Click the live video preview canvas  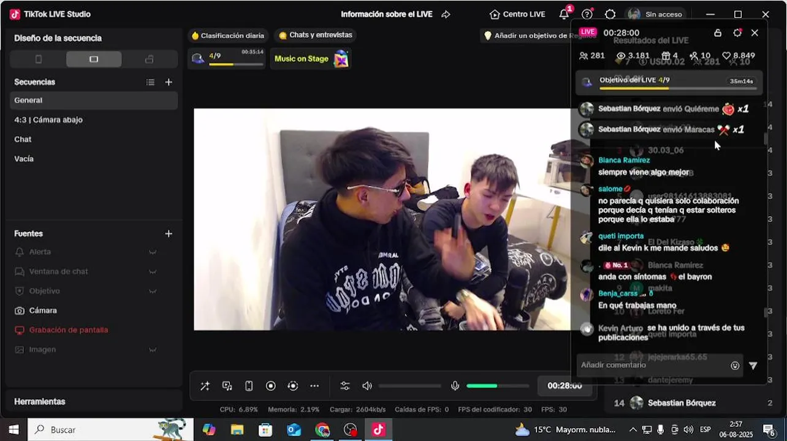(x=383, y=219)
